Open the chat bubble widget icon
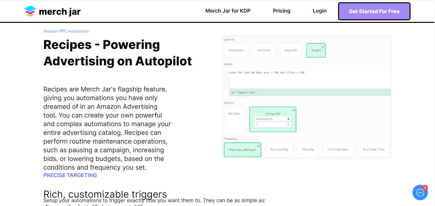This screenshot has height=206, width=435. tap(420, 192)
